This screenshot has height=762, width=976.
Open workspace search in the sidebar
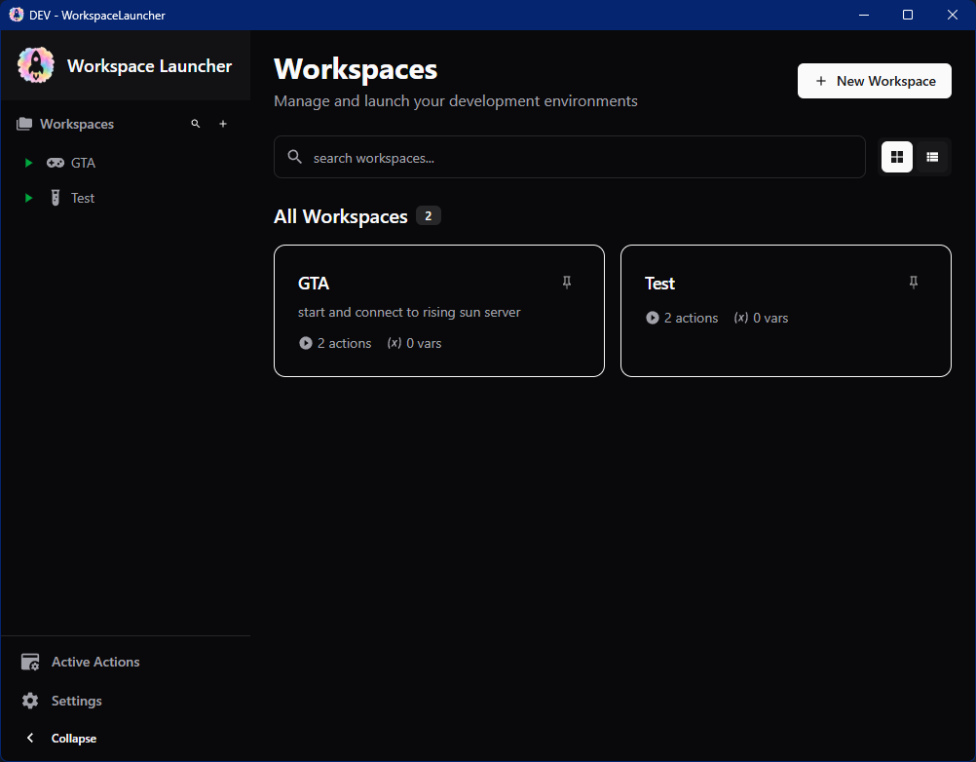(x=196, y=124)
